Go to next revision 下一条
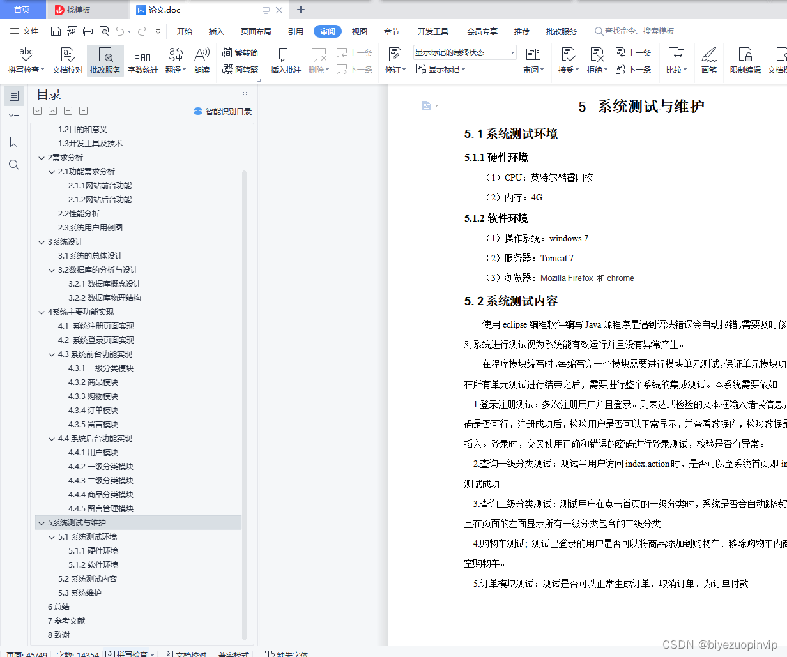The image size is (787, 657). (634, 69)
